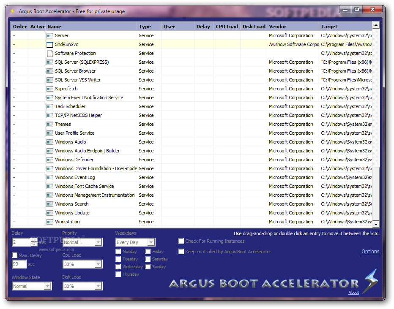
Task: Click the Themes service icon
Action: [50, 125]
